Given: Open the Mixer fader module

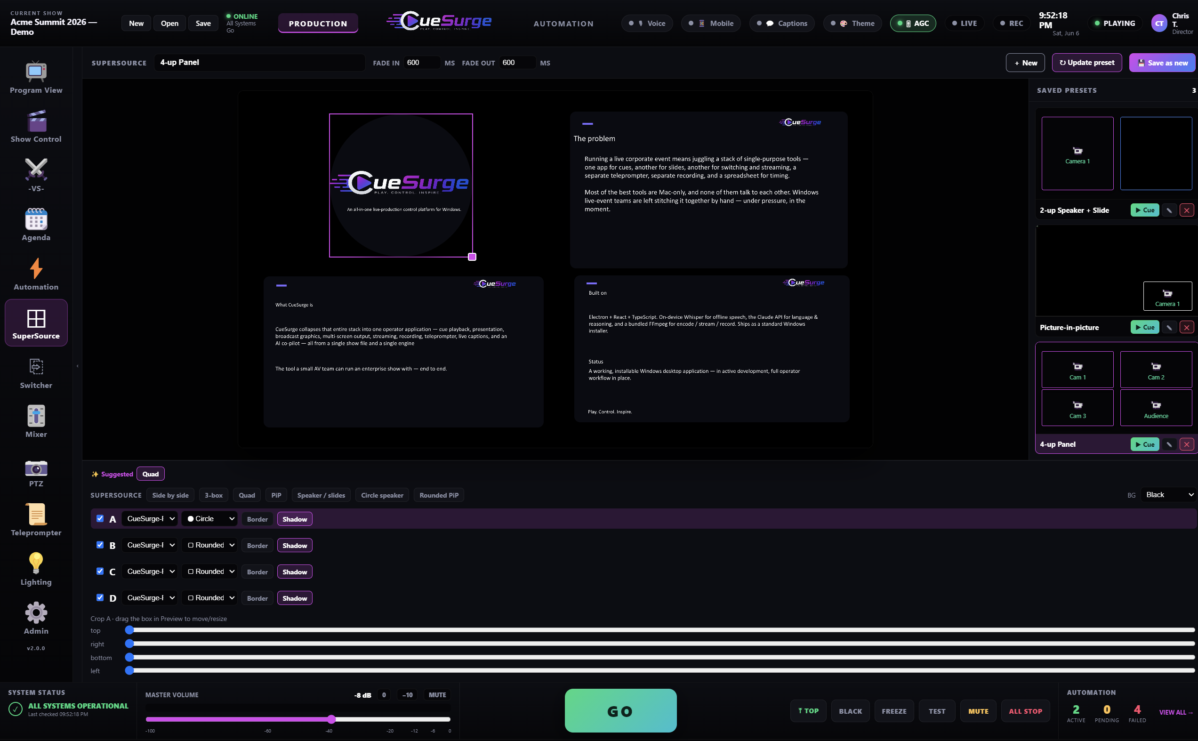Looking at the screenshot, I should pyautogui.click(x=36, y=422).
